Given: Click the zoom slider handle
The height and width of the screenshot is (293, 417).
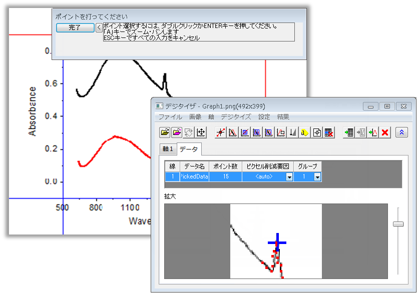Looking at the screenshot, I should (x=398, y=224).
